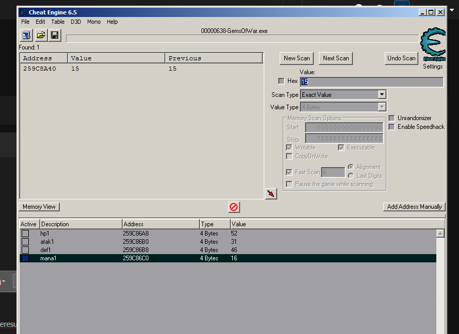This screenshot has width=459, height=334.
Task: Check Pause the game while scanning
Action: pos(289,184)
